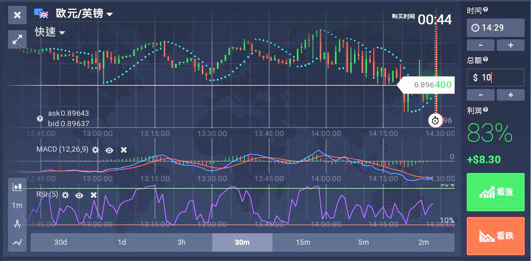
Task: Select the 15m timeframe tab
Action: [303, 242]
